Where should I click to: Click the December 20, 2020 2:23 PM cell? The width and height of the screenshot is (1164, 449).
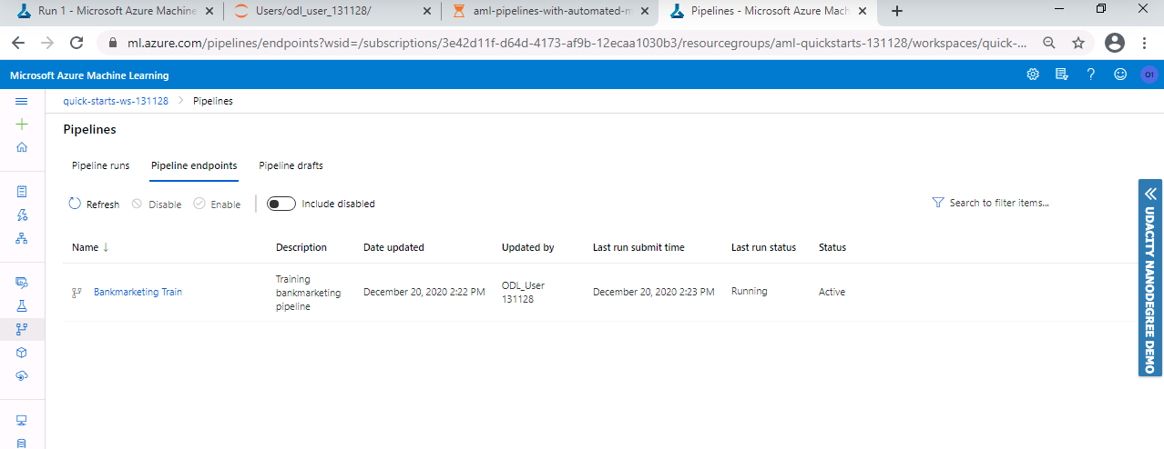[x=653, y=292]
